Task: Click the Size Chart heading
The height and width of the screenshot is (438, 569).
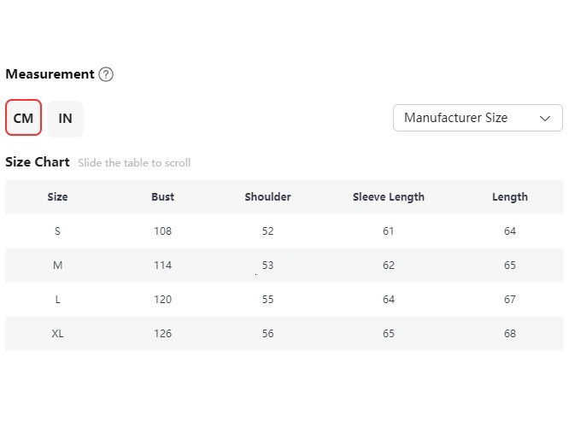Action: (38, 162)
